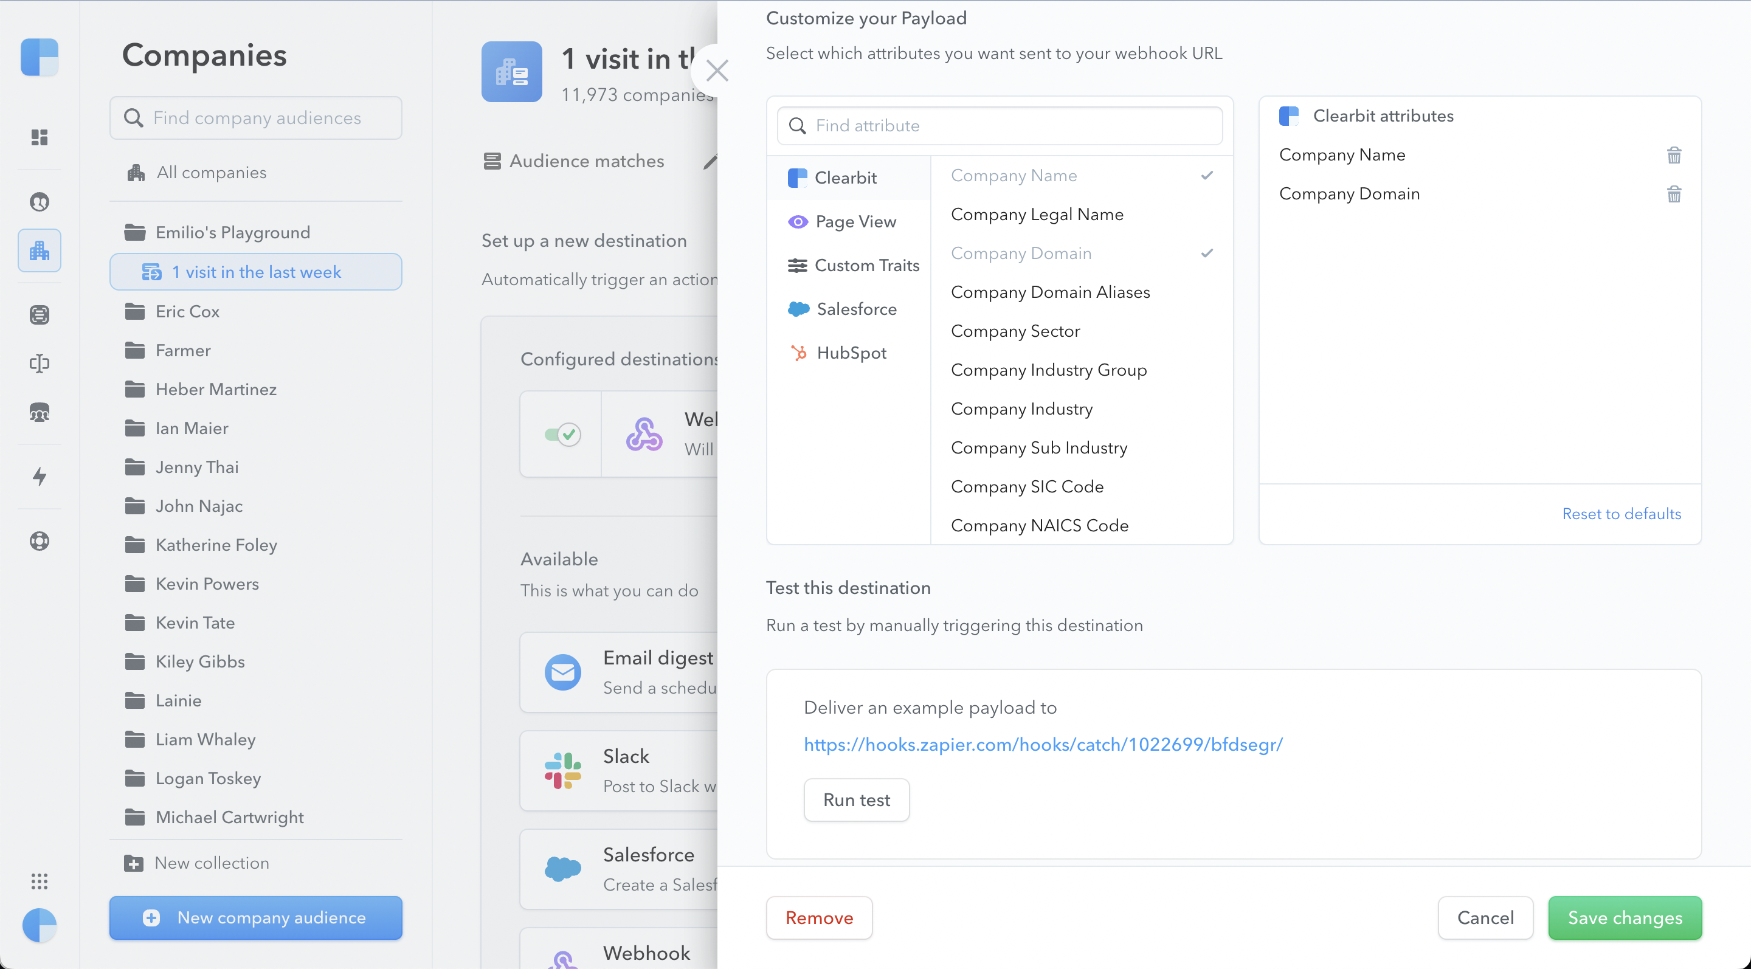
Task: Delete Company Domain from Clearbit attributes
Action: [1674, 195]
